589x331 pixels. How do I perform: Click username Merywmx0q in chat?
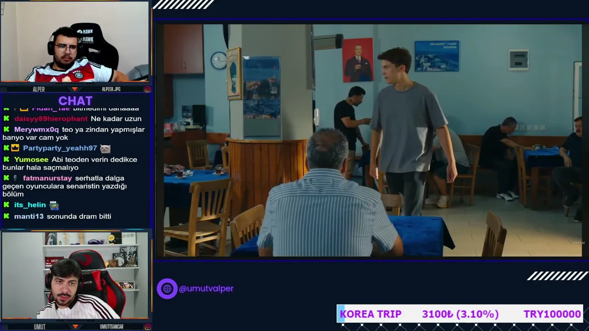pyautogui.click(x=36, y=130)
